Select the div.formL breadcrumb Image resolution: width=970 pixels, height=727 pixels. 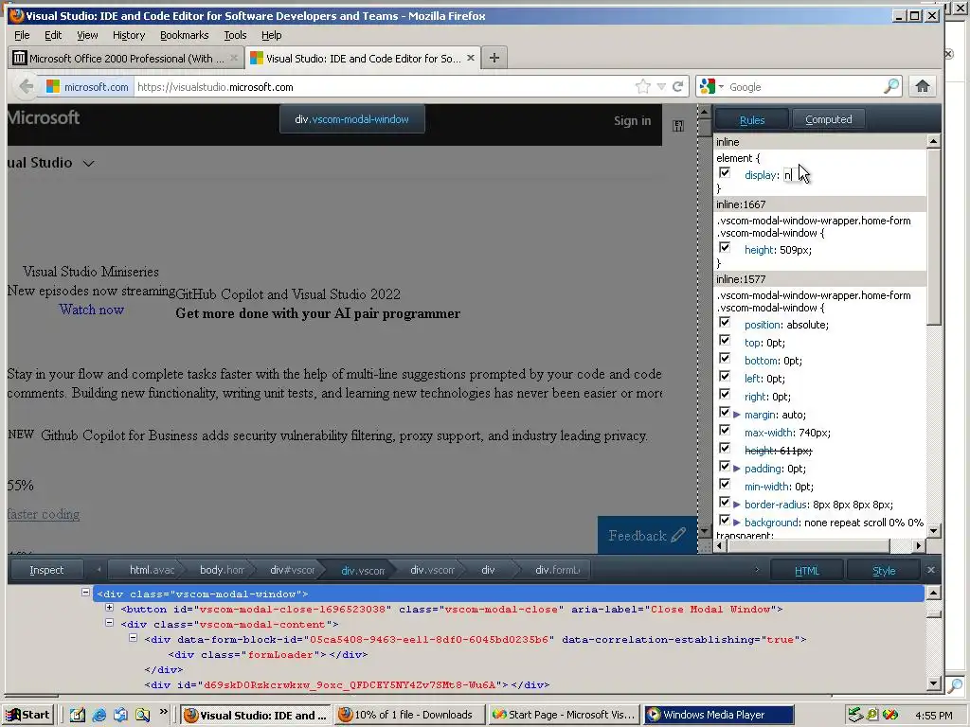[x=557, y=570]
